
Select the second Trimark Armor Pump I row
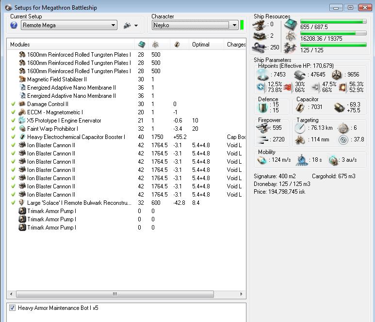[x=127, y=219]
